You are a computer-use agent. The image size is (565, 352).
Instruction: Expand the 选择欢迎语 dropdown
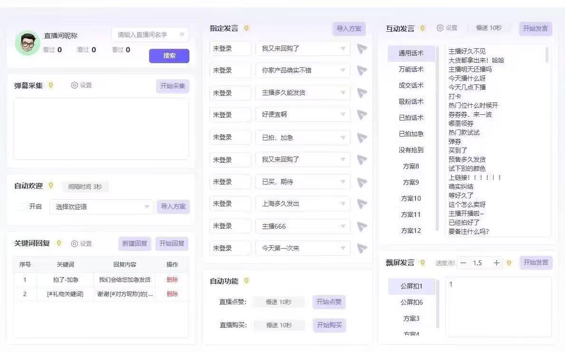[x=147, y=207]
